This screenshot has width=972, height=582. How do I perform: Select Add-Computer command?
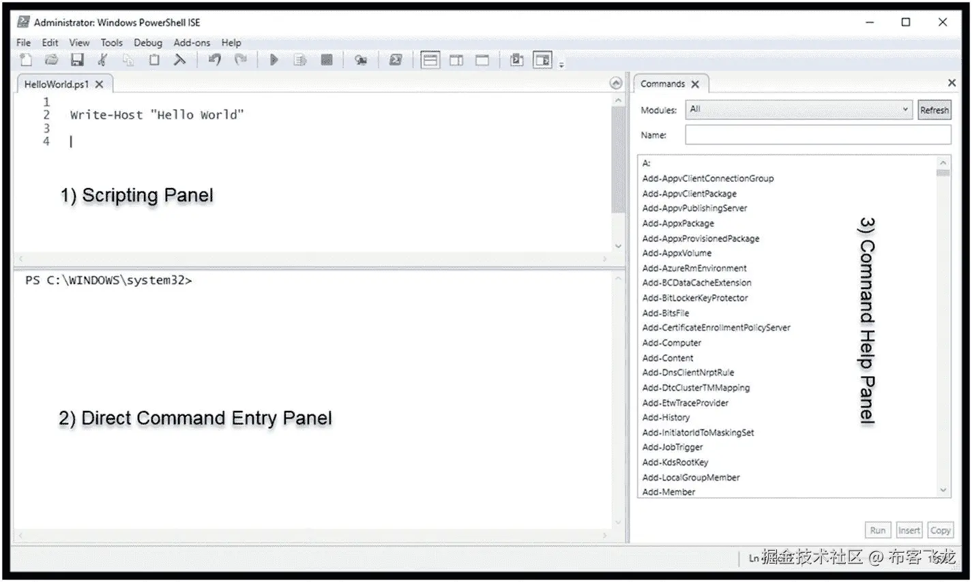[x=671, y=343]
